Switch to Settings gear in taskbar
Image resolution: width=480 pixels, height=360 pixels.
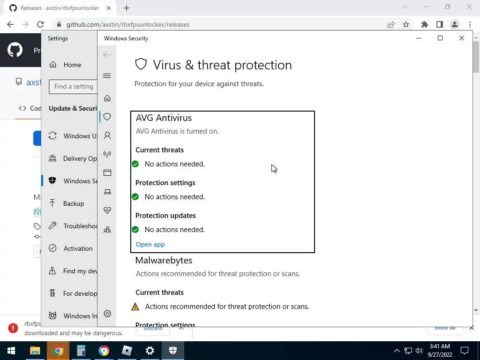[150, 351]
